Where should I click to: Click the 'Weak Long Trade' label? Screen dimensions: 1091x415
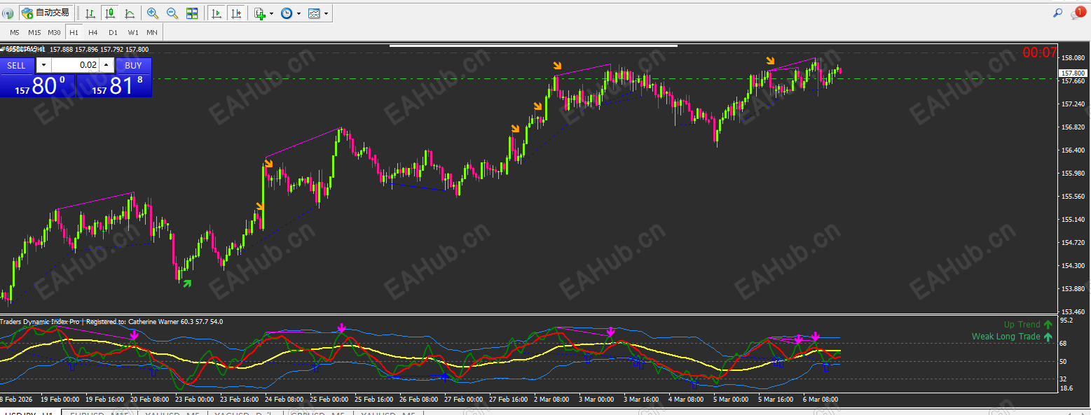click(1006, 337)
